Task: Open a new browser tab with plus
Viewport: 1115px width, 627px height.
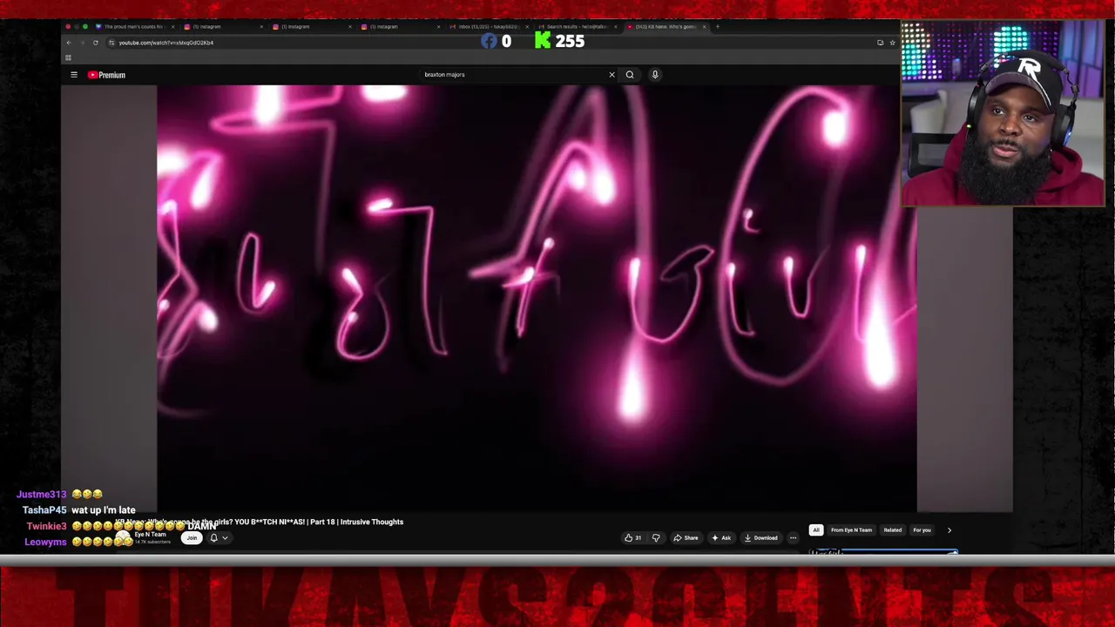Action: 717,26
